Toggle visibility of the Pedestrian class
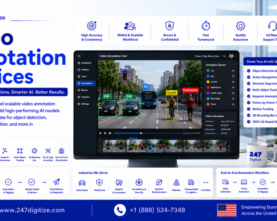This screenshot has height=221, width=277. 233,88
